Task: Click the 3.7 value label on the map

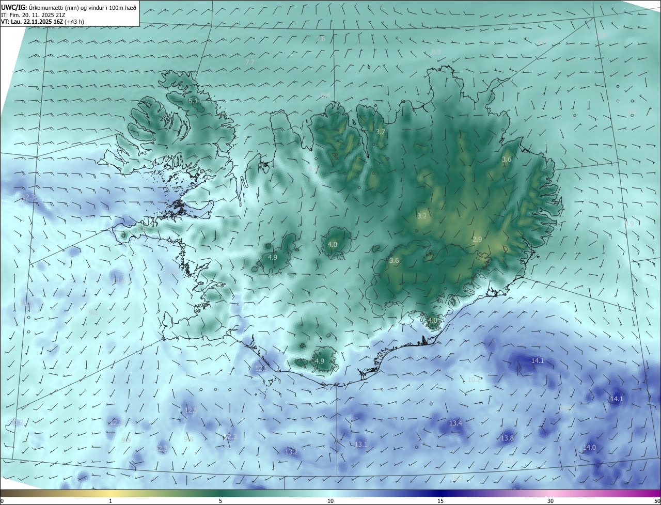Action: pos(381,132)
